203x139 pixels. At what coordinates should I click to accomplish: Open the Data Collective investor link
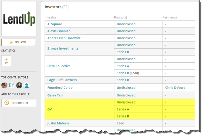59,66
